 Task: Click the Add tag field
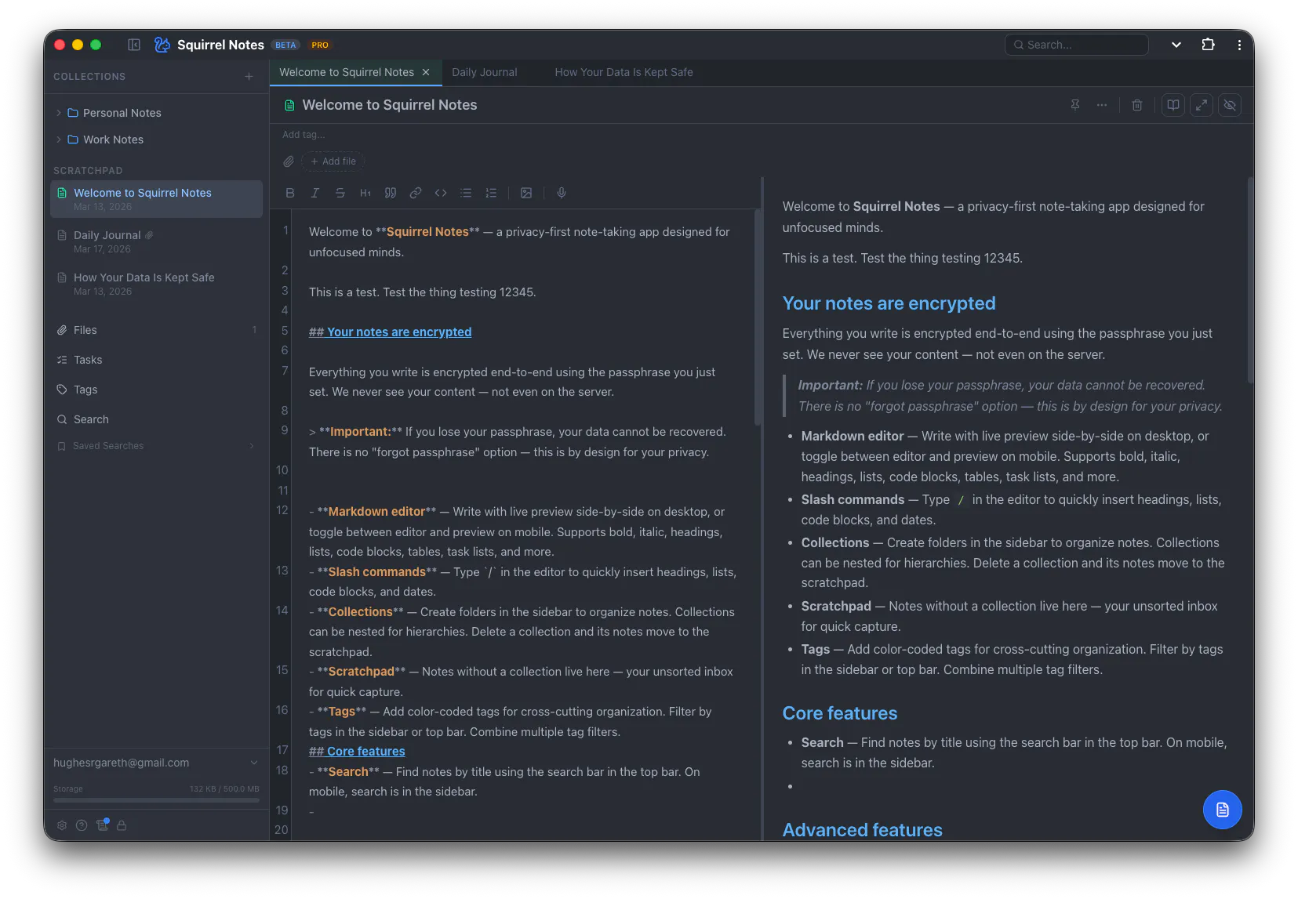coord(304,135)
